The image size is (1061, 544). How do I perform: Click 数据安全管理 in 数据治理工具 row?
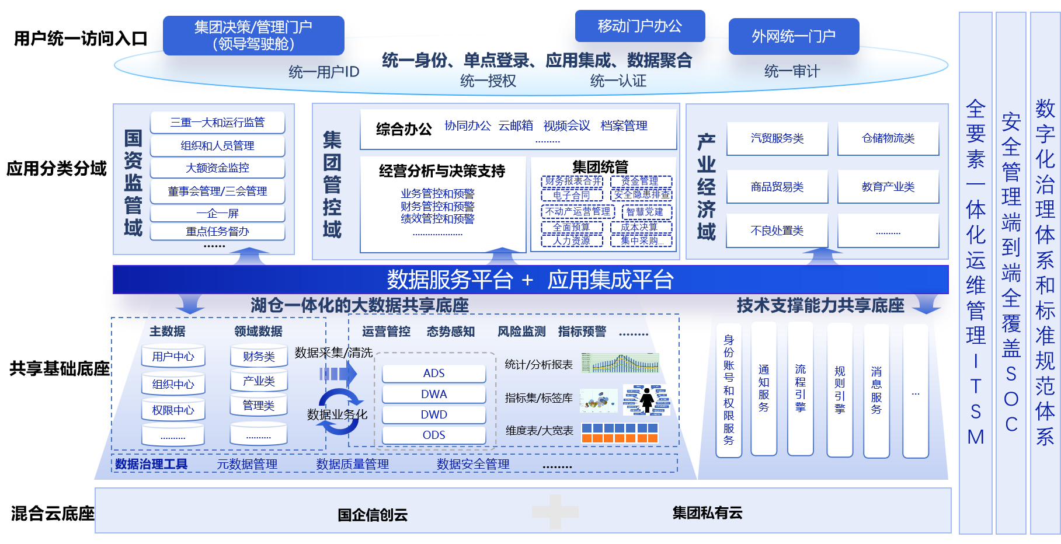(x=473, y=464)
